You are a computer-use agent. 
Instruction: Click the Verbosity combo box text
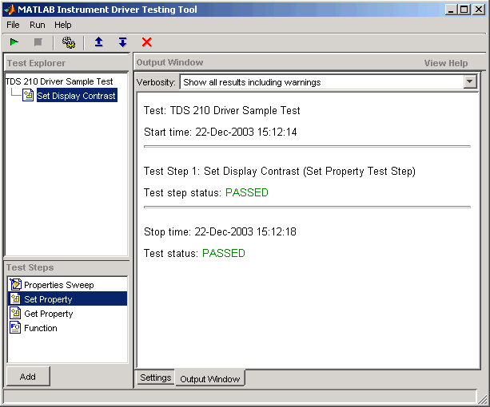click(x=252, y=82)
